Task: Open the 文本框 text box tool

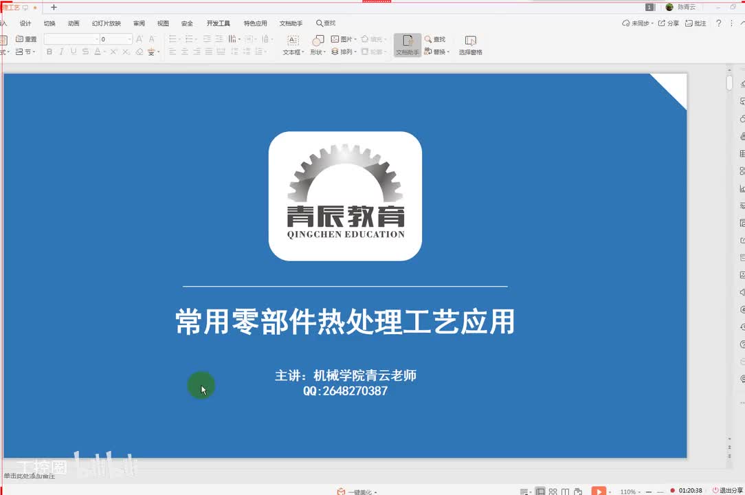Action: (293, 45)
